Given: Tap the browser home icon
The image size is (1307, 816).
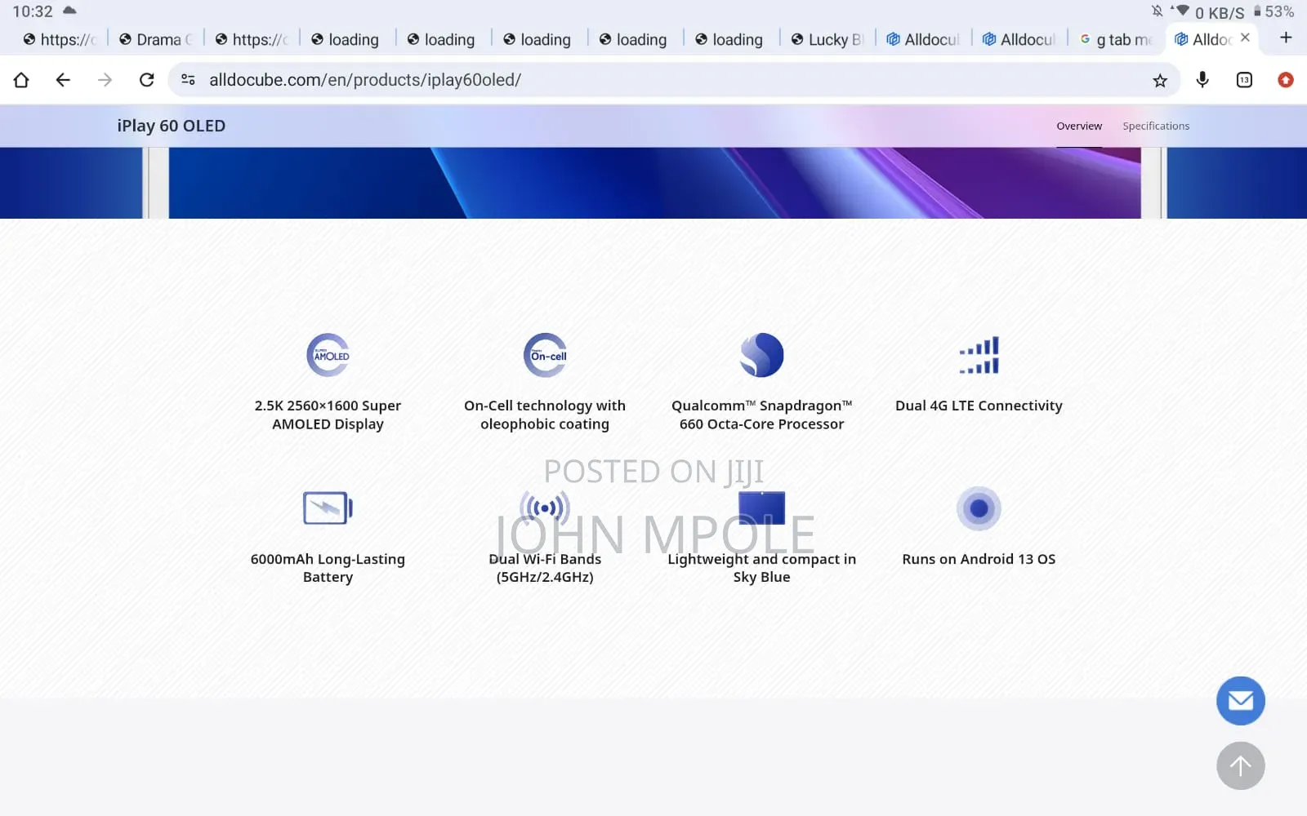Looking at the screenshot, I should [21, 80].
